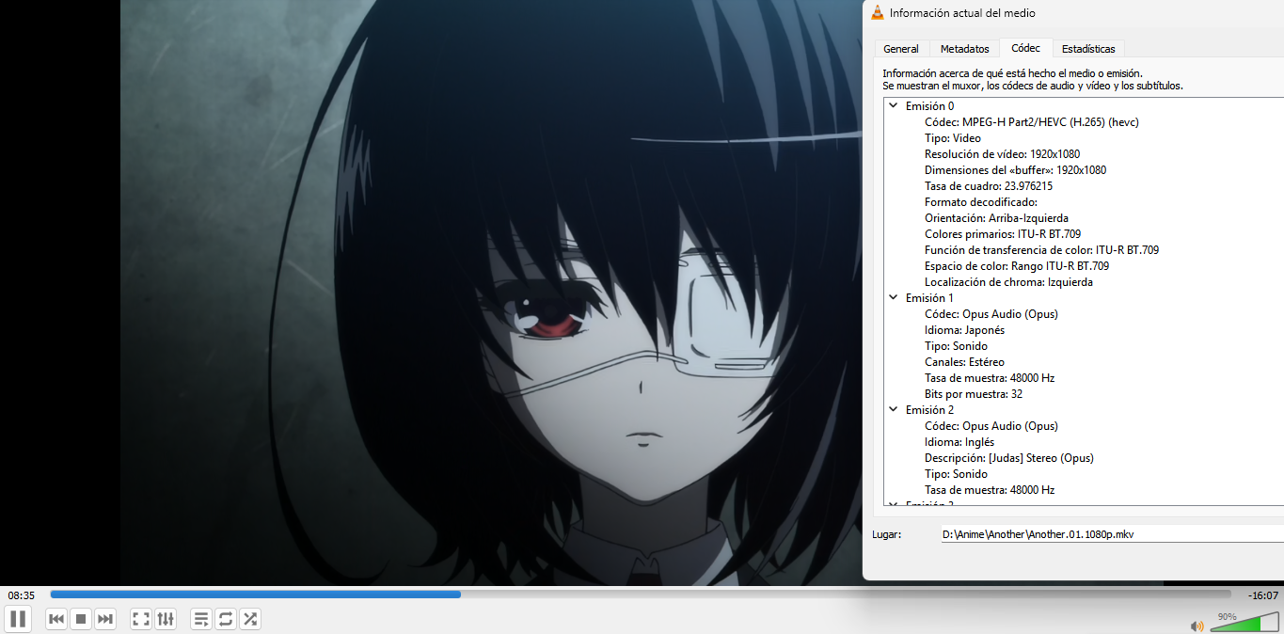Image resolution: width=1284 pixels, height=634 pixels.
Task: Switch to the Metadatos tab
Action: 964,49
